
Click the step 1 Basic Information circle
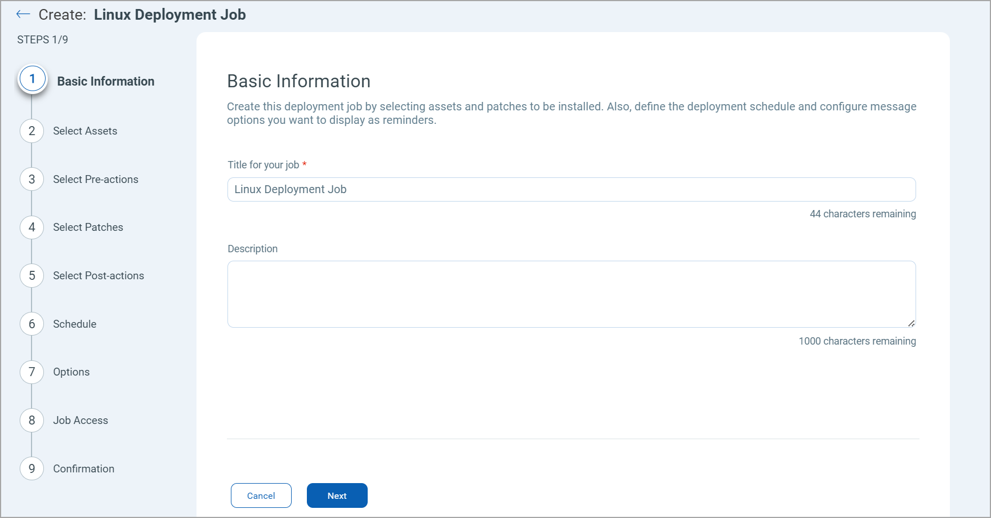click(x=32, y=79)
